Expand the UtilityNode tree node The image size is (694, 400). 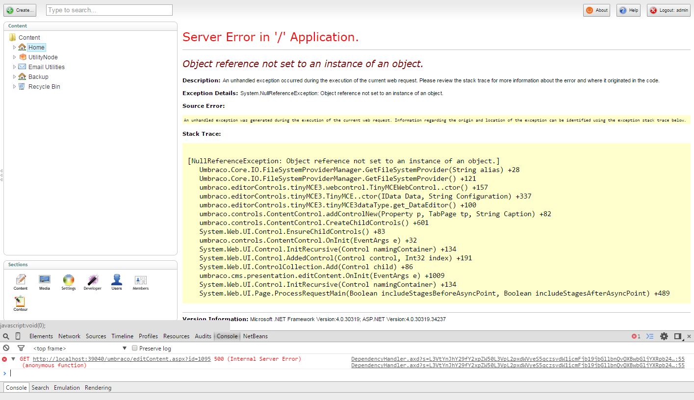point(14,57)
